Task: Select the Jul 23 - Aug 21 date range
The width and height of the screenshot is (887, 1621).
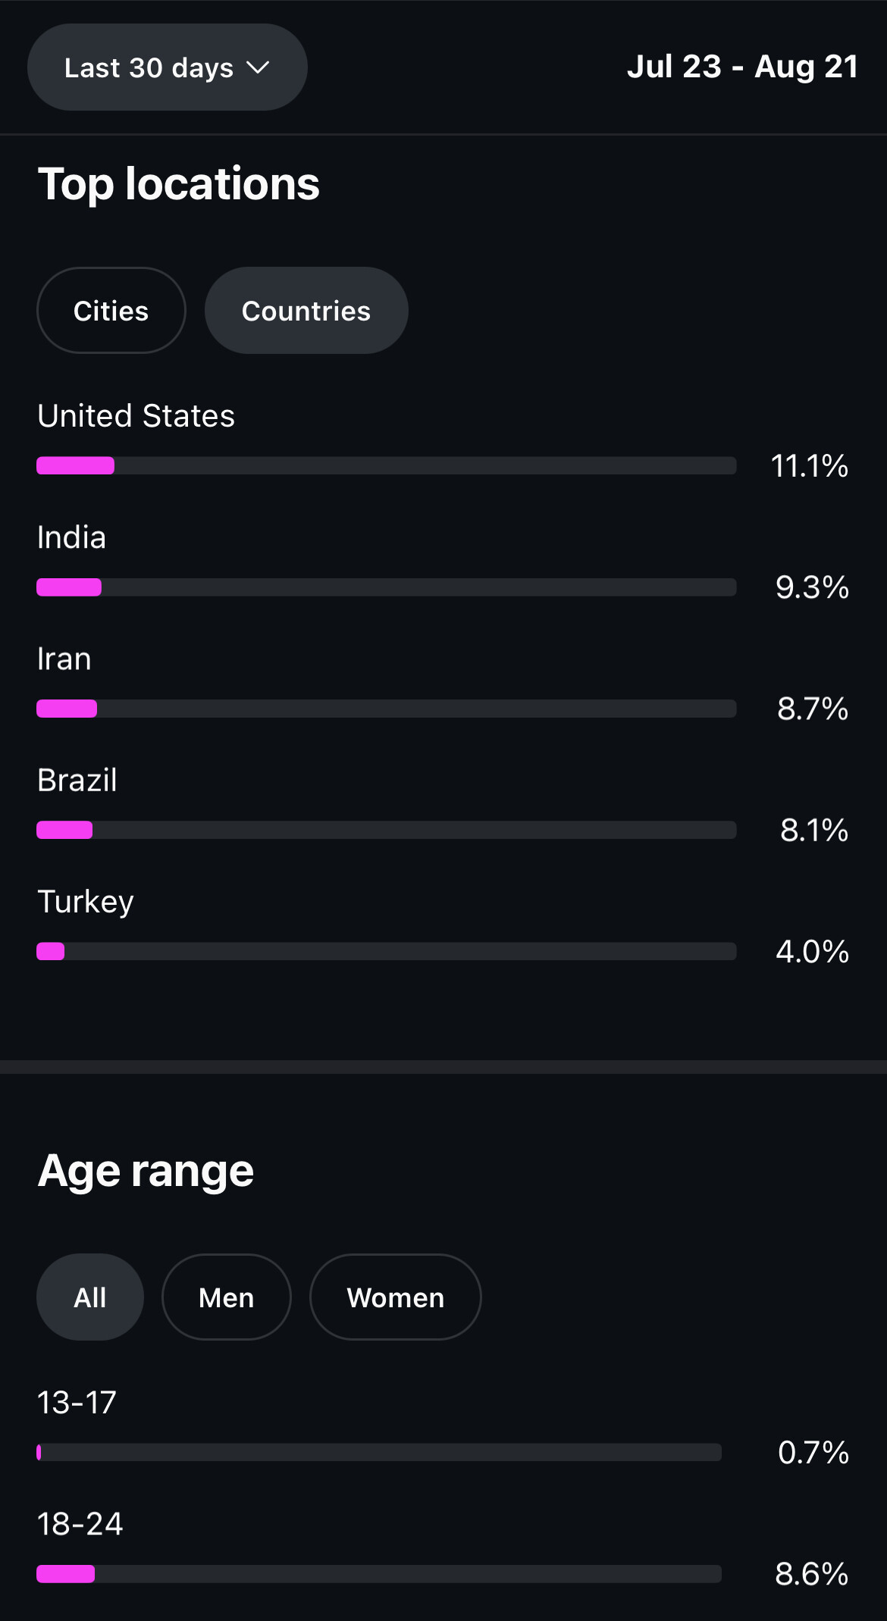Action: click(741, 67)
